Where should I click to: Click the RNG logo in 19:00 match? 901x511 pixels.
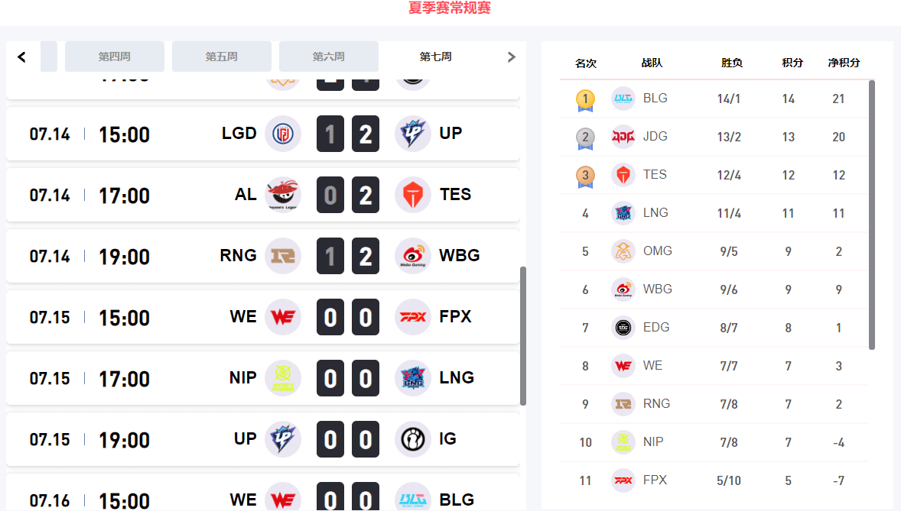(282, 256)
